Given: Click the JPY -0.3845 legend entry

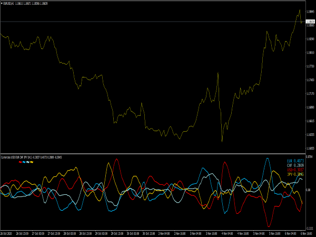Looking at the screenshot, I should pos(295,174).
